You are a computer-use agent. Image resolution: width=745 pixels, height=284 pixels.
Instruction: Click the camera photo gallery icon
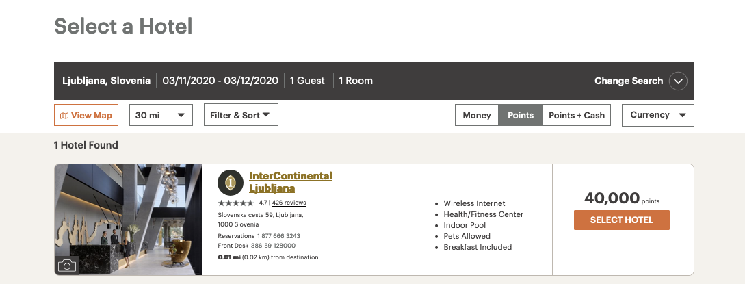[67, 266]
